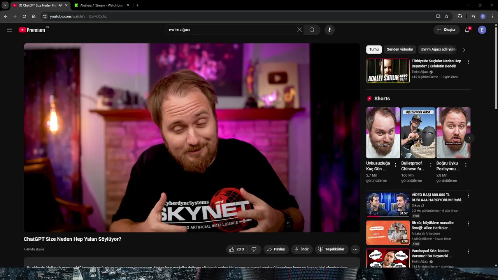The image size is (498, 280).
Task: Open options for Bir tür, büyüklere masallar video
Action: 468,224
